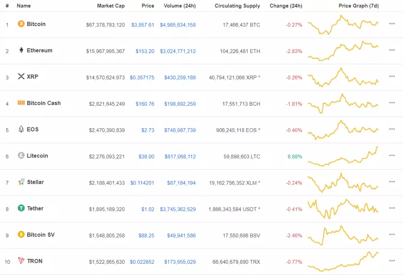This screenshot has height=275, width=403.
Task: Open the options menu for the Litecoin row
Action: (392, 155)
